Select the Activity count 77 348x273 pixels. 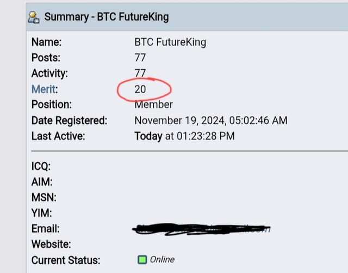pyautogui.click(x=140, y=73)
